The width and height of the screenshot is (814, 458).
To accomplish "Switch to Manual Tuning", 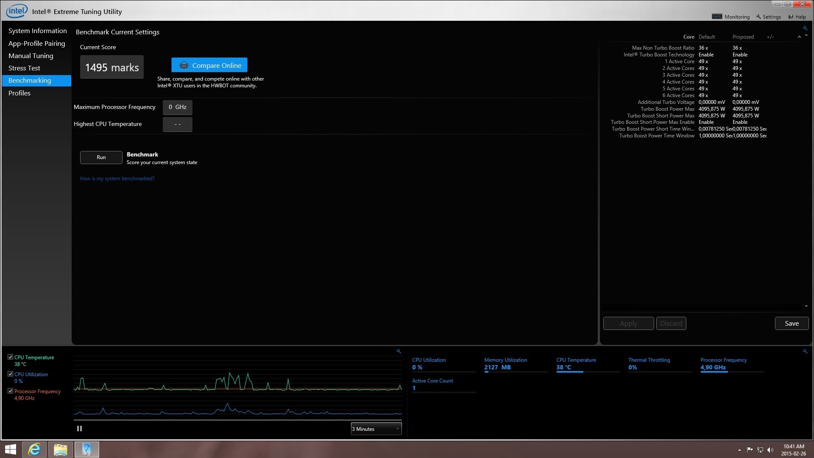I will pyautogui.click(x=31, y=56).
